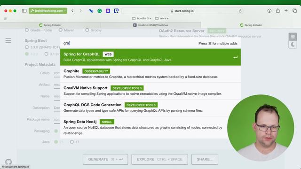Click the start.spring.io address bar
Image resolution: width=301 pixels, height=169 pixels.
click(182, 11)
